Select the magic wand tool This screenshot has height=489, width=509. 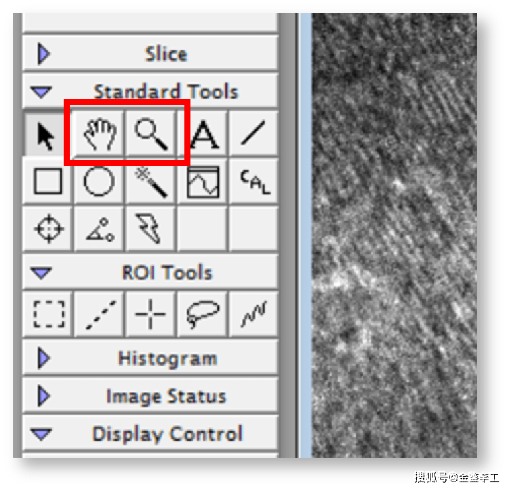150,181
